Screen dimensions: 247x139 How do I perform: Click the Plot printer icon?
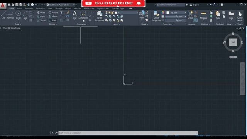coord(32,5)
